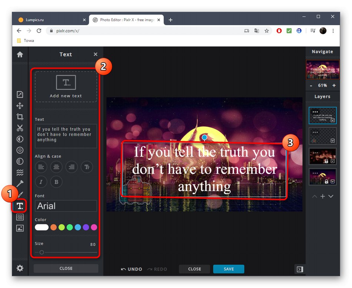Click the Redo button
The height and width of the screenshot is (288, 352).
pos(157,269)
